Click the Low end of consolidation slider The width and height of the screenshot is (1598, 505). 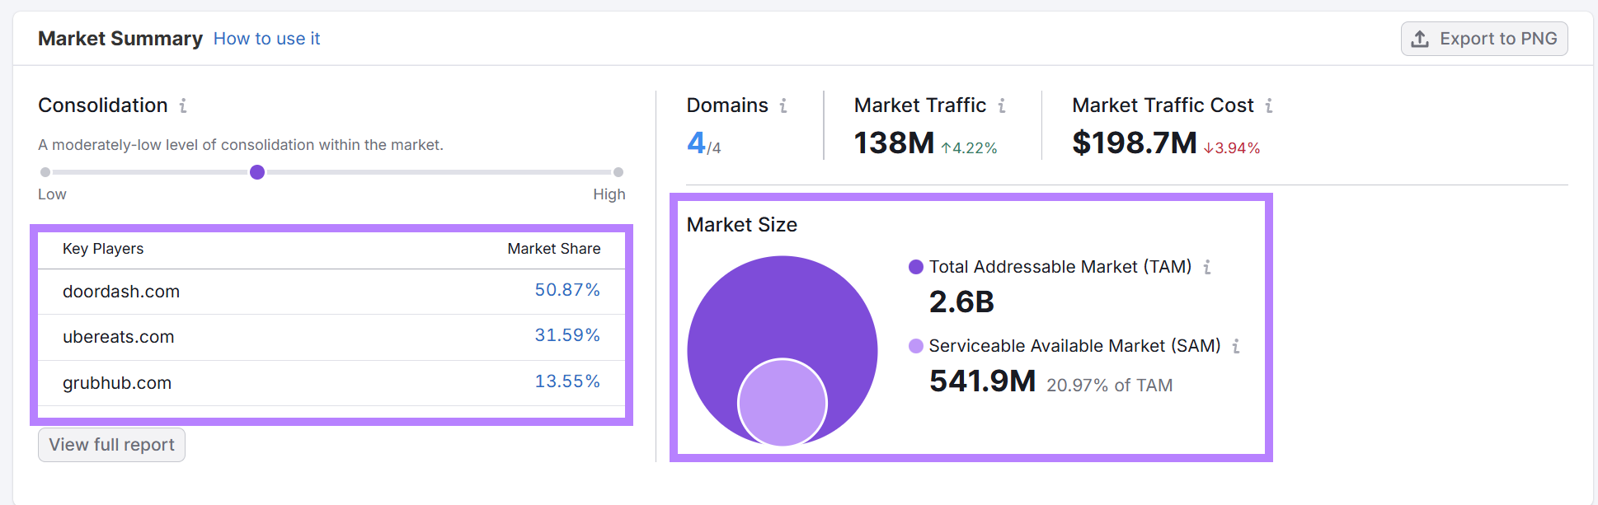click(x=45, y=172)
